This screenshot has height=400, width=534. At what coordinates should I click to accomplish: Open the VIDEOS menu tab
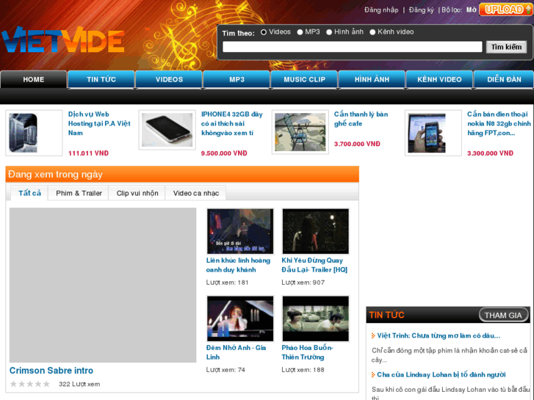(169, 80)
